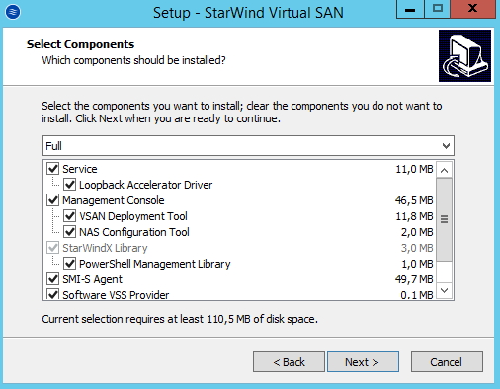Image resolution: width=500 pixels, height=389 pixels.
Task: Select the Loopback Accelerator Driver label
Action: 145,185
